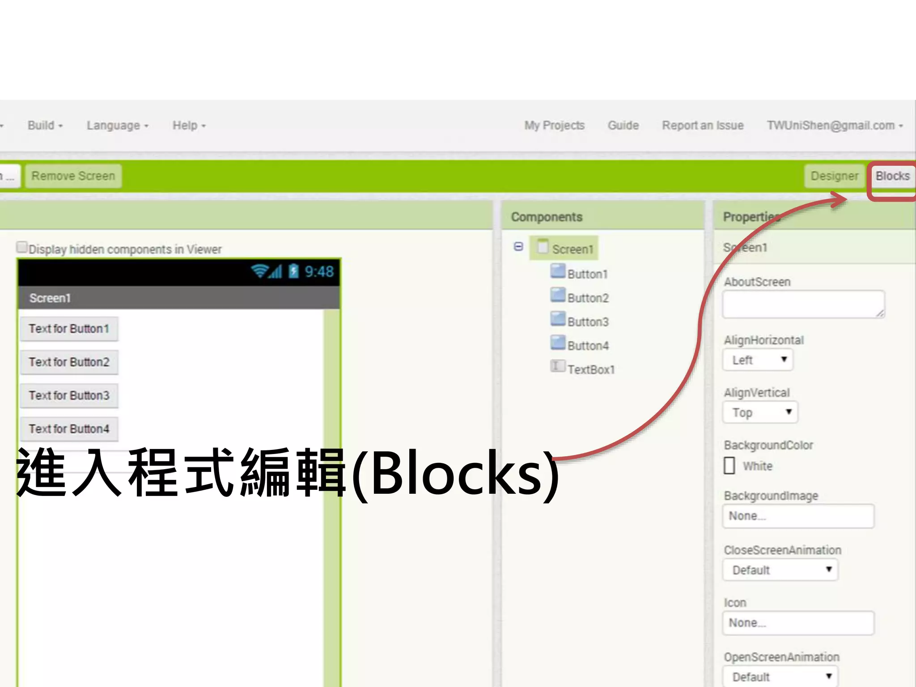
Task: Click Report an Issue link
Action: pyautogui.click(x=703, y=126)
